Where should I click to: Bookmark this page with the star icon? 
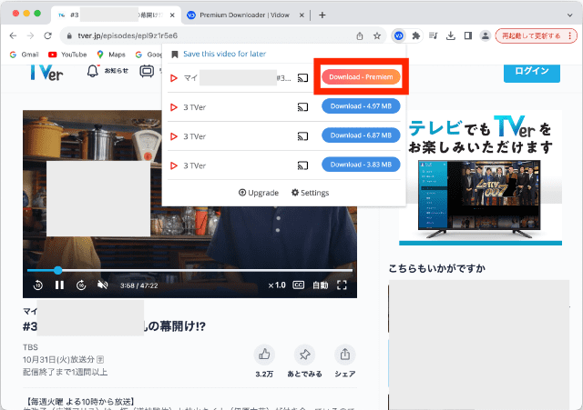pyautogui.click(x=377, y=35)
